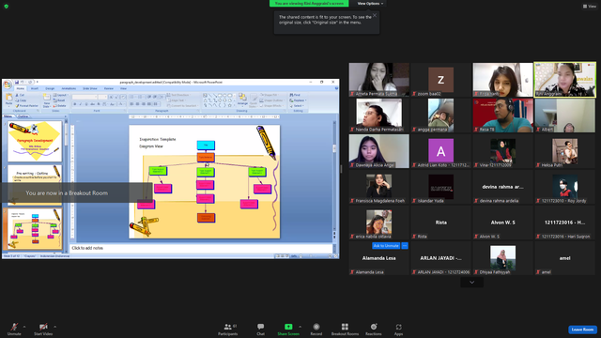Click the green encryption shield icon
The image size is (601, 338).
click(7, 7)
